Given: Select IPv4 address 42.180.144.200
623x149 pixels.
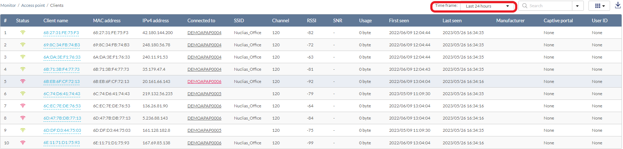Looking at the screenshot, I should 157,33.
